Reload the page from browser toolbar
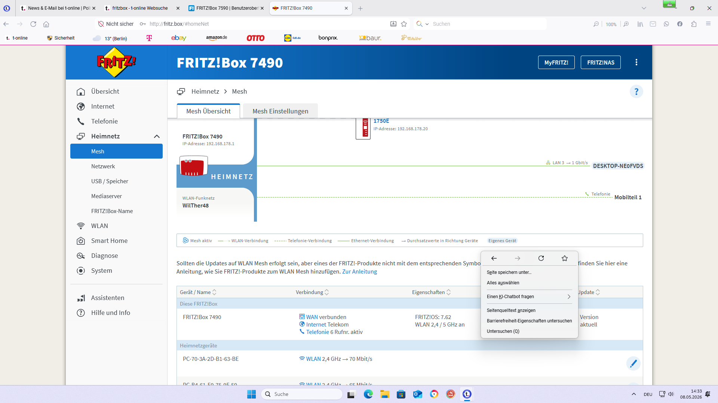 33,24
